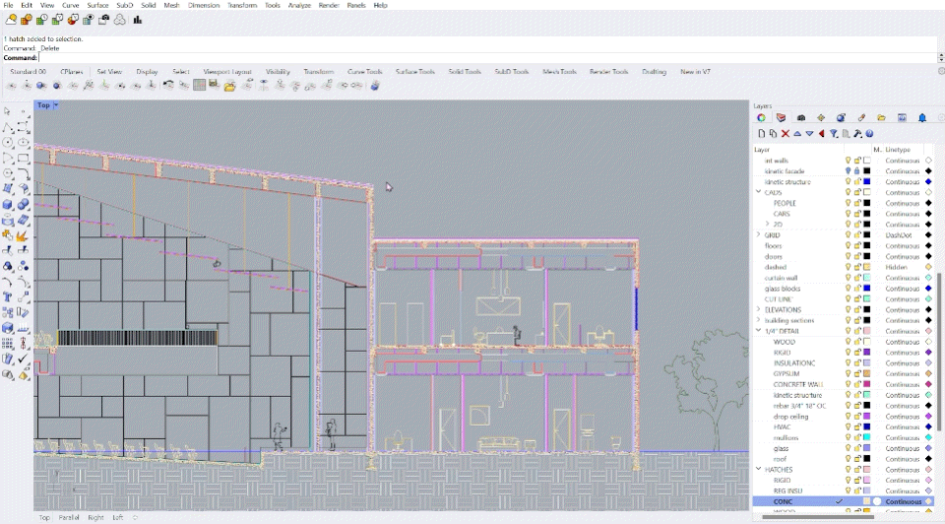Click the checkmark icon in left sidebar

23,359
